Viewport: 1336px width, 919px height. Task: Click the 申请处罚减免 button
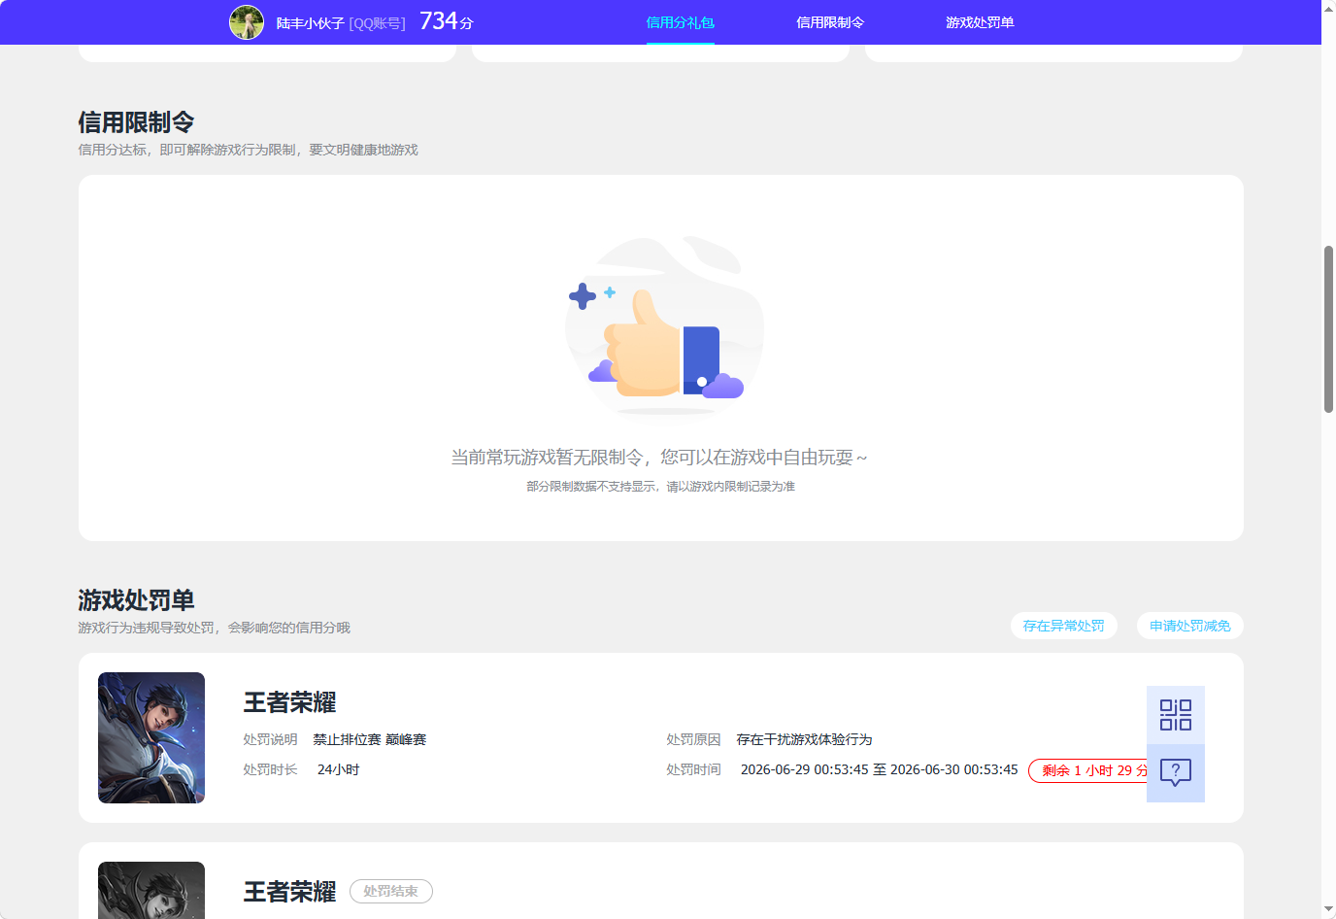pyautogui.click(x=1190, y=626)
